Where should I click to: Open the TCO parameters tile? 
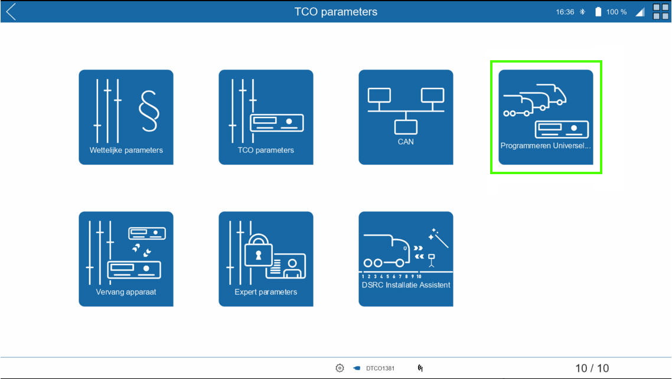click(x=266, y=117)
